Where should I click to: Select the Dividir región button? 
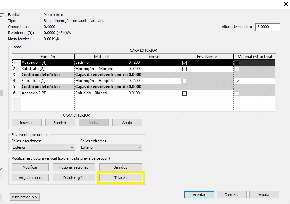pos(74,178)
